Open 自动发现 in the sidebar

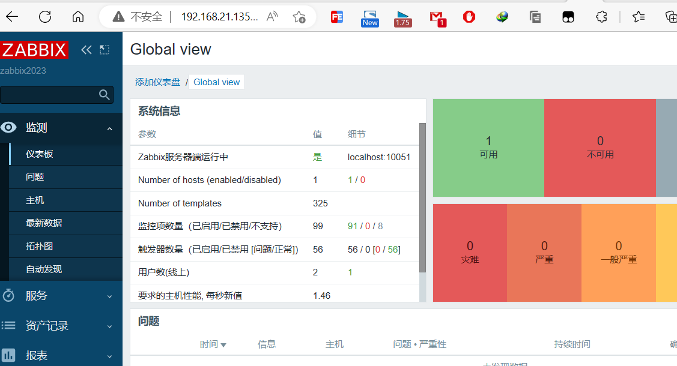pyautogui.click(x=65, y=269)
